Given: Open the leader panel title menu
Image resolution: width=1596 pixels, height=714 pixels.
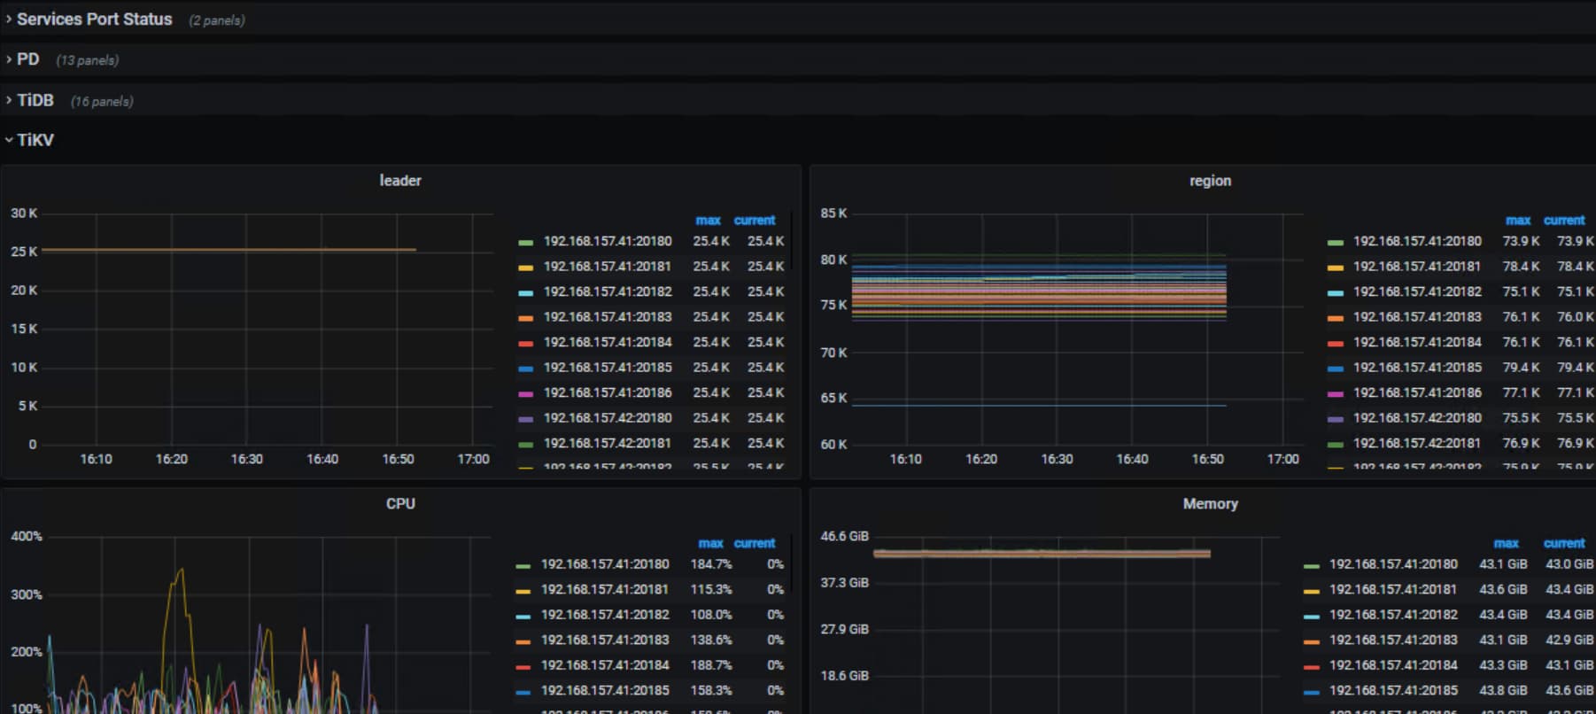Looking at the screenshot, I should pyautogui.click(x=400, y=181).
